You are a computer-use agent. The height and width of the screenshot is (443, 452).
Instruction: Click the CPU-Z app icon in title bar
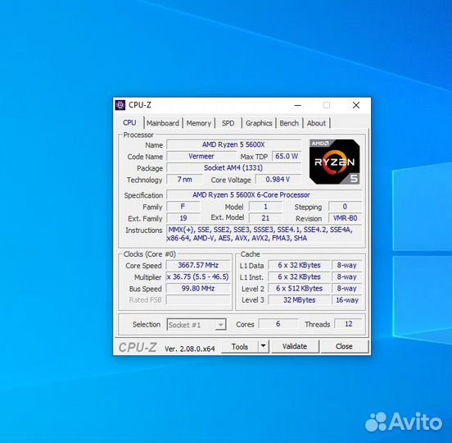(x=120, y=105)
